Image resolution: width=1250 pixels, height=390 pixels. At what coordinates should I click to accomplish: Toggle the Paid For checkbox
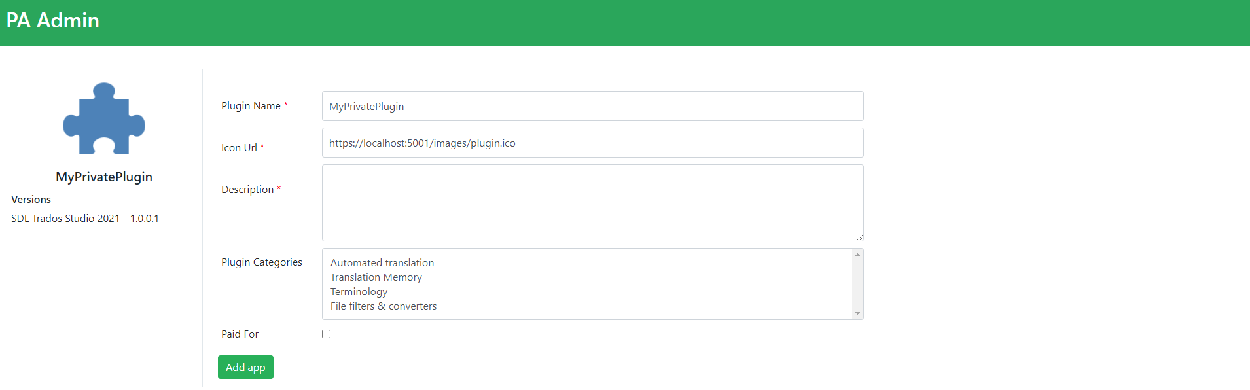(326, 334)
